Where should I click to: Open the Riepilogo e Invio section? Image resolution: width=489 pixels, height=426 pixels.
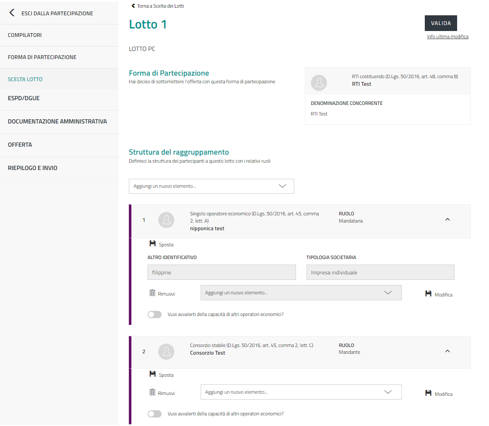33,168
